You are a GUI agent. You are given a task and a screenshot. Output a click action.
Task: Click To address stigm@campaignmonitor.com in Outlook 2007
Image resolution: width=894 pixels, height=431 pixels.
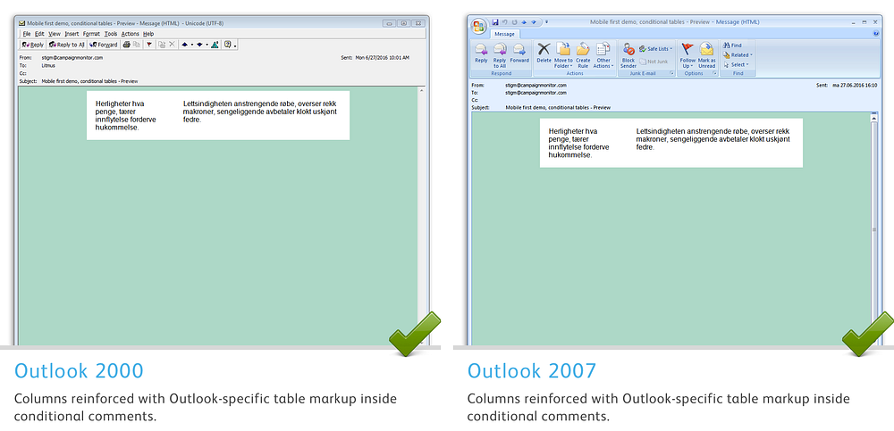(536, 92)
